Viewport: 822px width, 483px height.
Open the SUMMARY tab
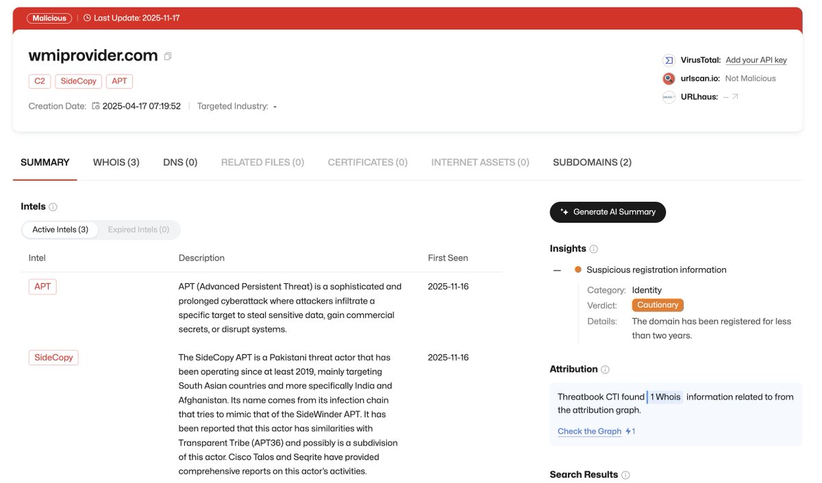tap(45, 162)
